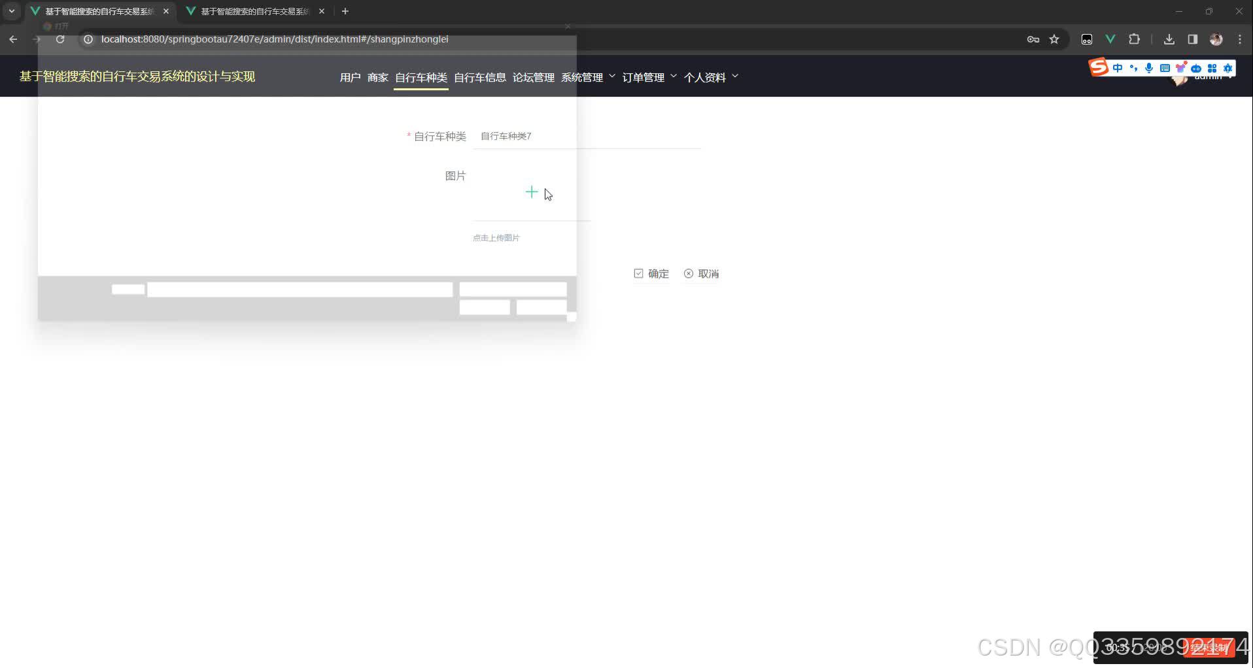The image size is (1253, 668).
Task: Open the tab search dropdown arrow
Action: [12, 11]
